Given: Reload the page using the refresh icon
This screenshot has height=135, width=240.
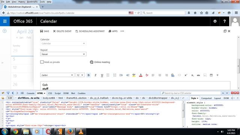Looking at the screenshot, I should pyautogui.click(x=138, y=13).
